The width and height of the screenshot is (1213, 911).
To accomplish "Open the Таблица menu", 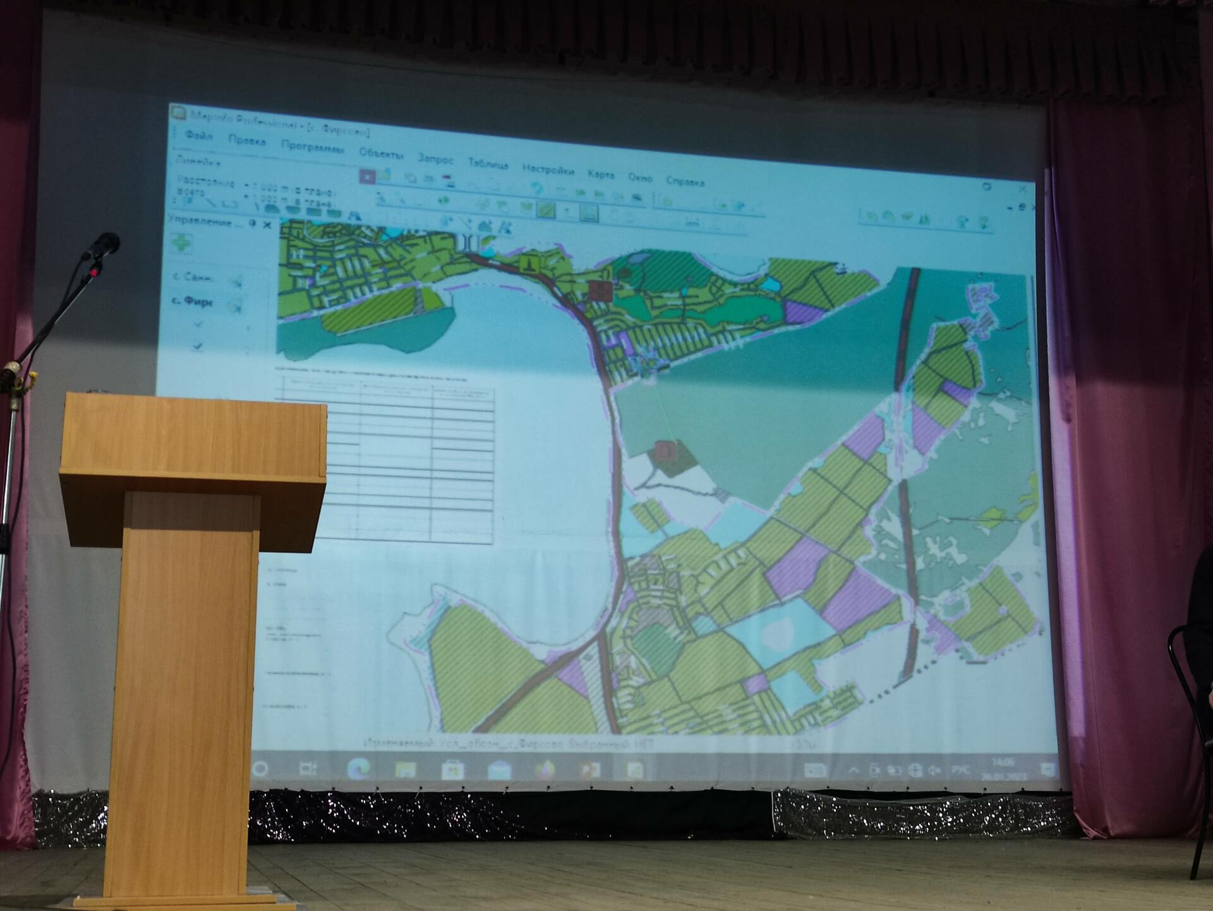I will 488,164.
